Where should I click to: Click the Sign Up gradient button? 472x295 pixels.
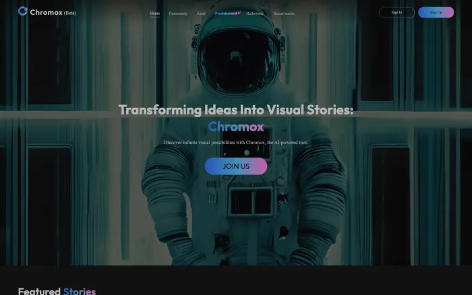(x=436, y=12)
